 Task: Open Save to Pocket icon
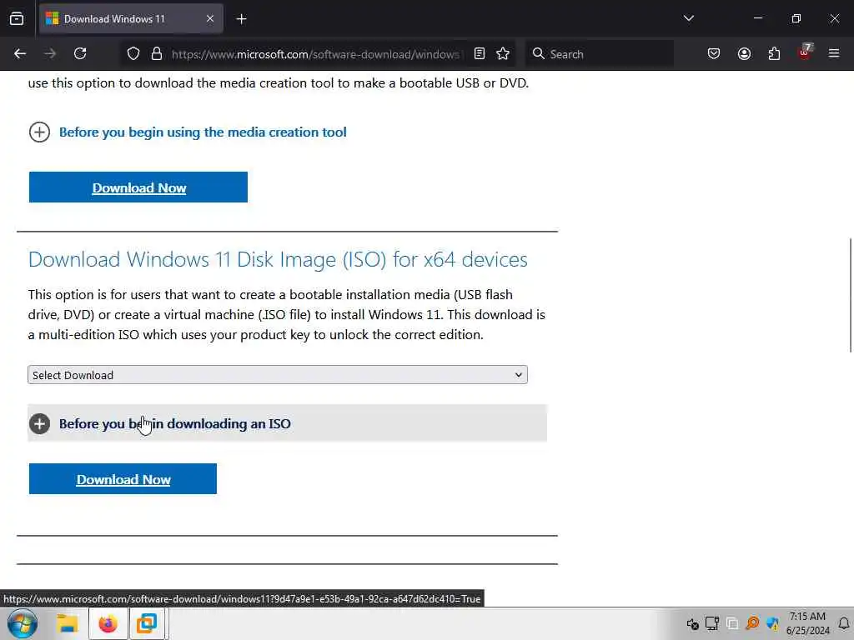point(714,53)
